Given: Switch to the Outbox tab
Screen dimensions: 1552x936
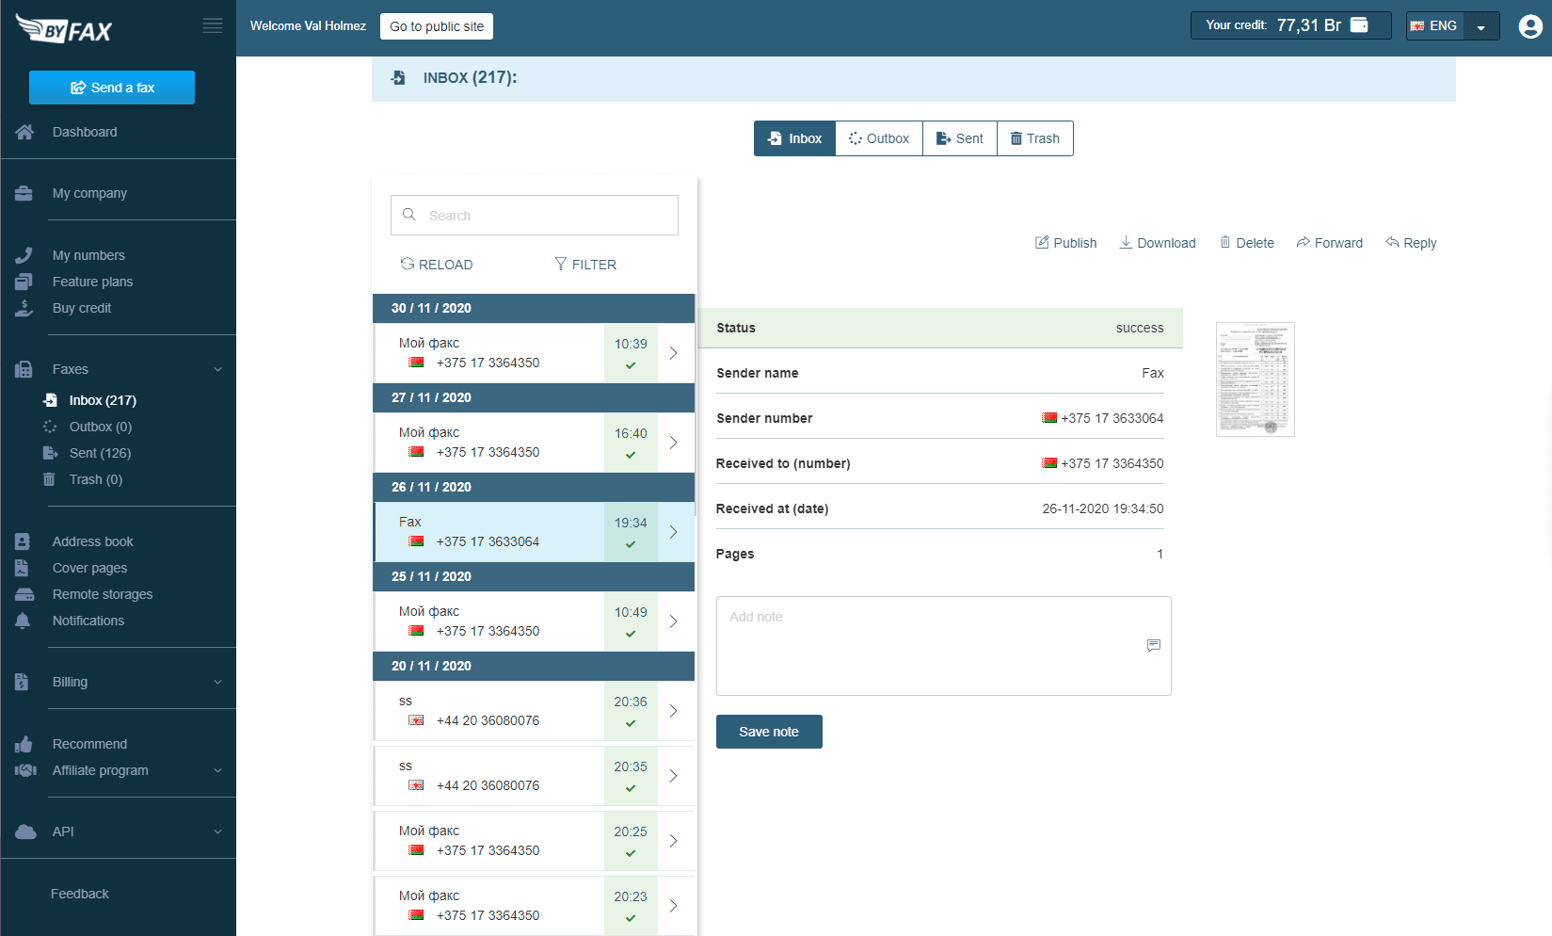Looking at the screenshot, I should tap(878, 138).
